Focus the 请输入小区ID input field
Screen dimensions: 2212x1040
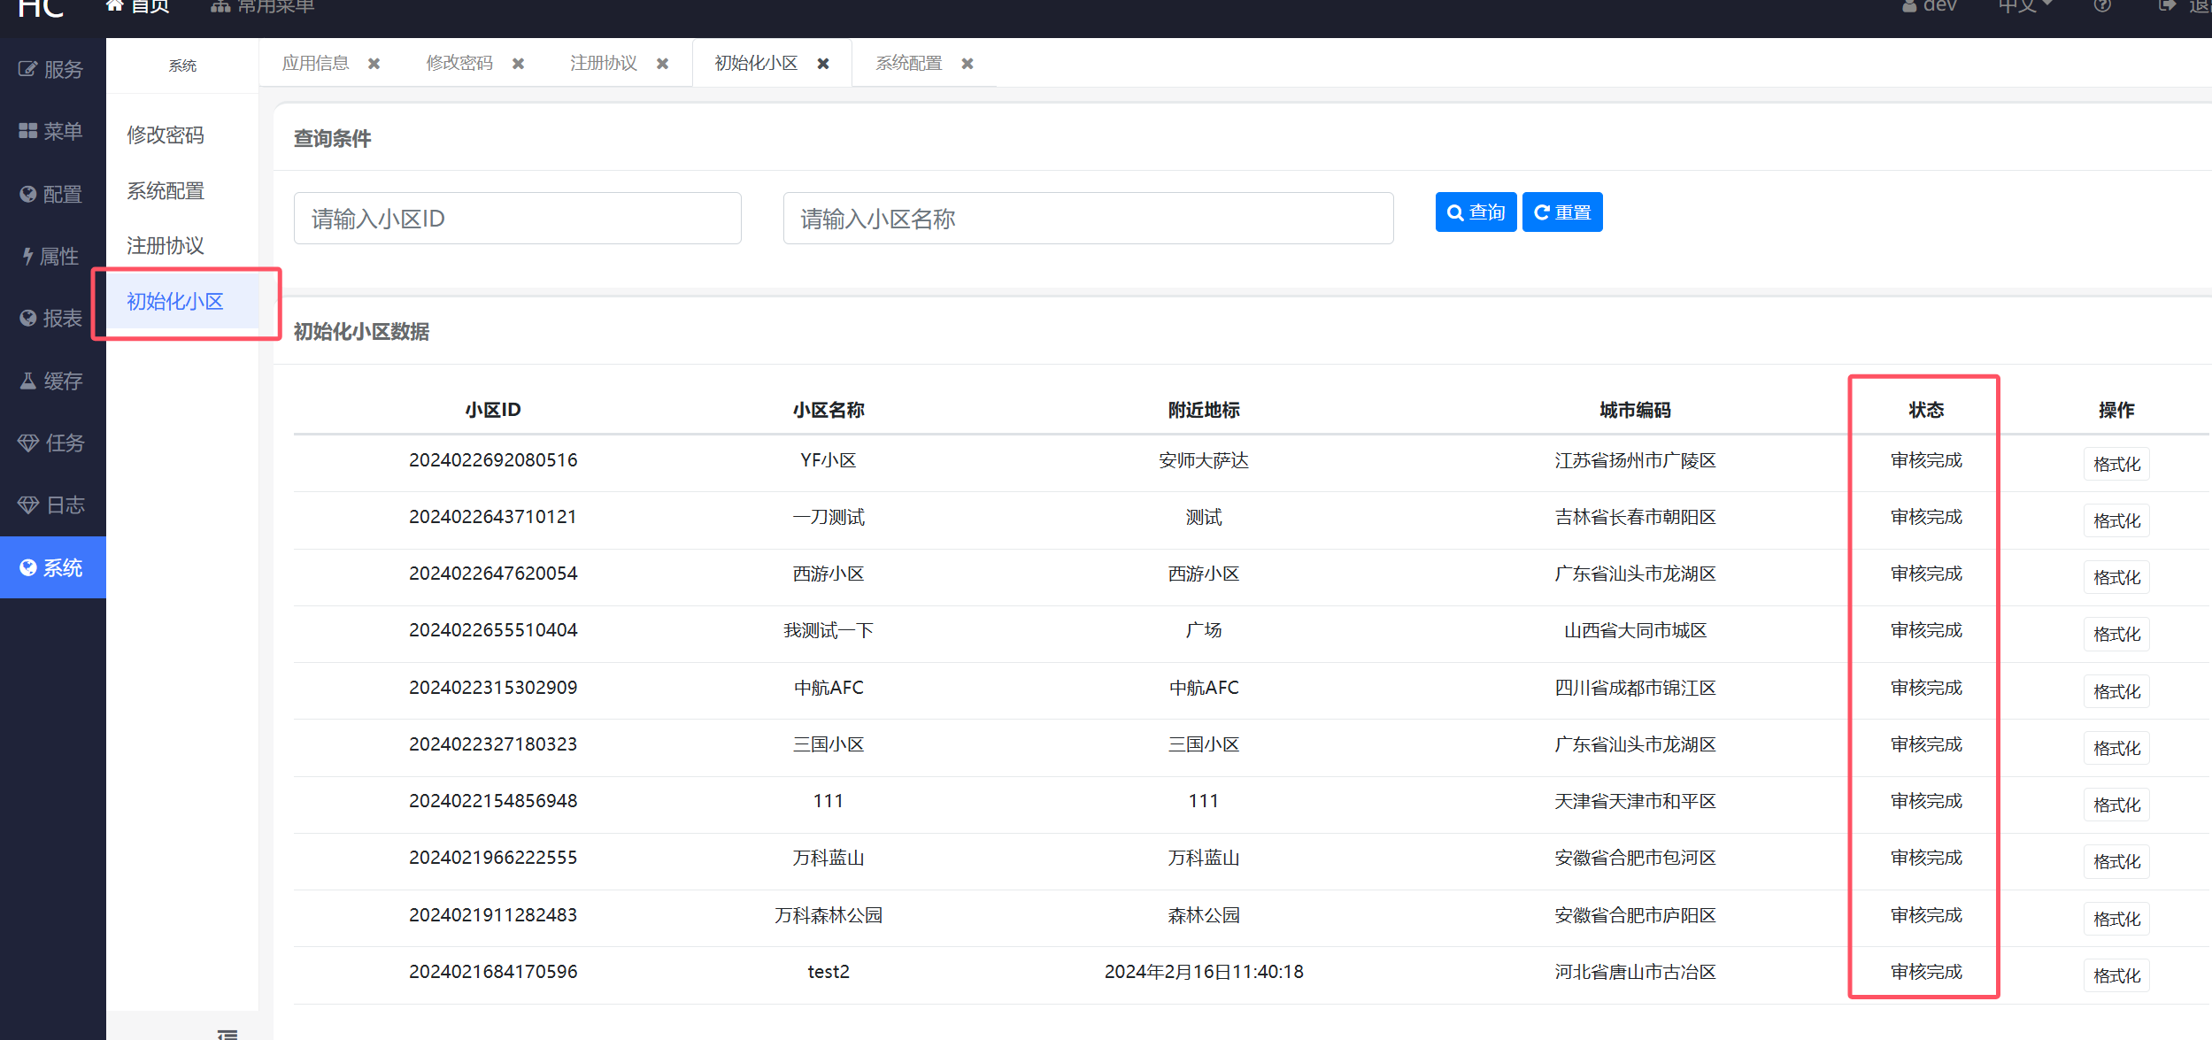[518, 219]
